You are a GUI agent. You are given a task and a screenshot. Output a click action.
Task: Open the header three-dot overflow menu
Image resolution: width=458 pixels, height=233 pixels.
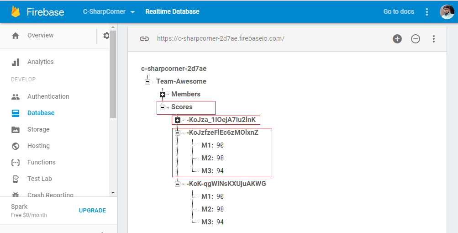pos(427,12)
